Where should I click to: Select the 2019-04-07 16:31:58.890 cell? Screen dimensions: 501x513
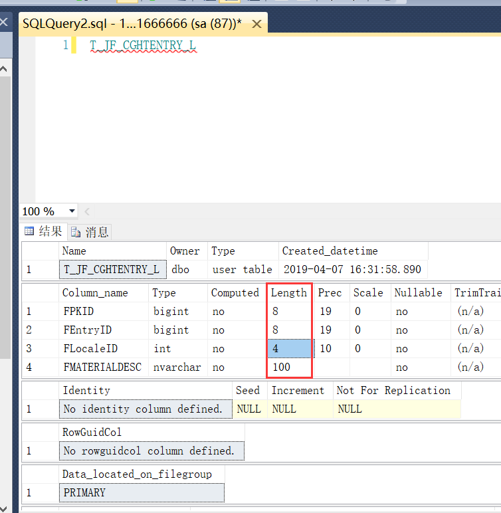(x=353, y=270)
